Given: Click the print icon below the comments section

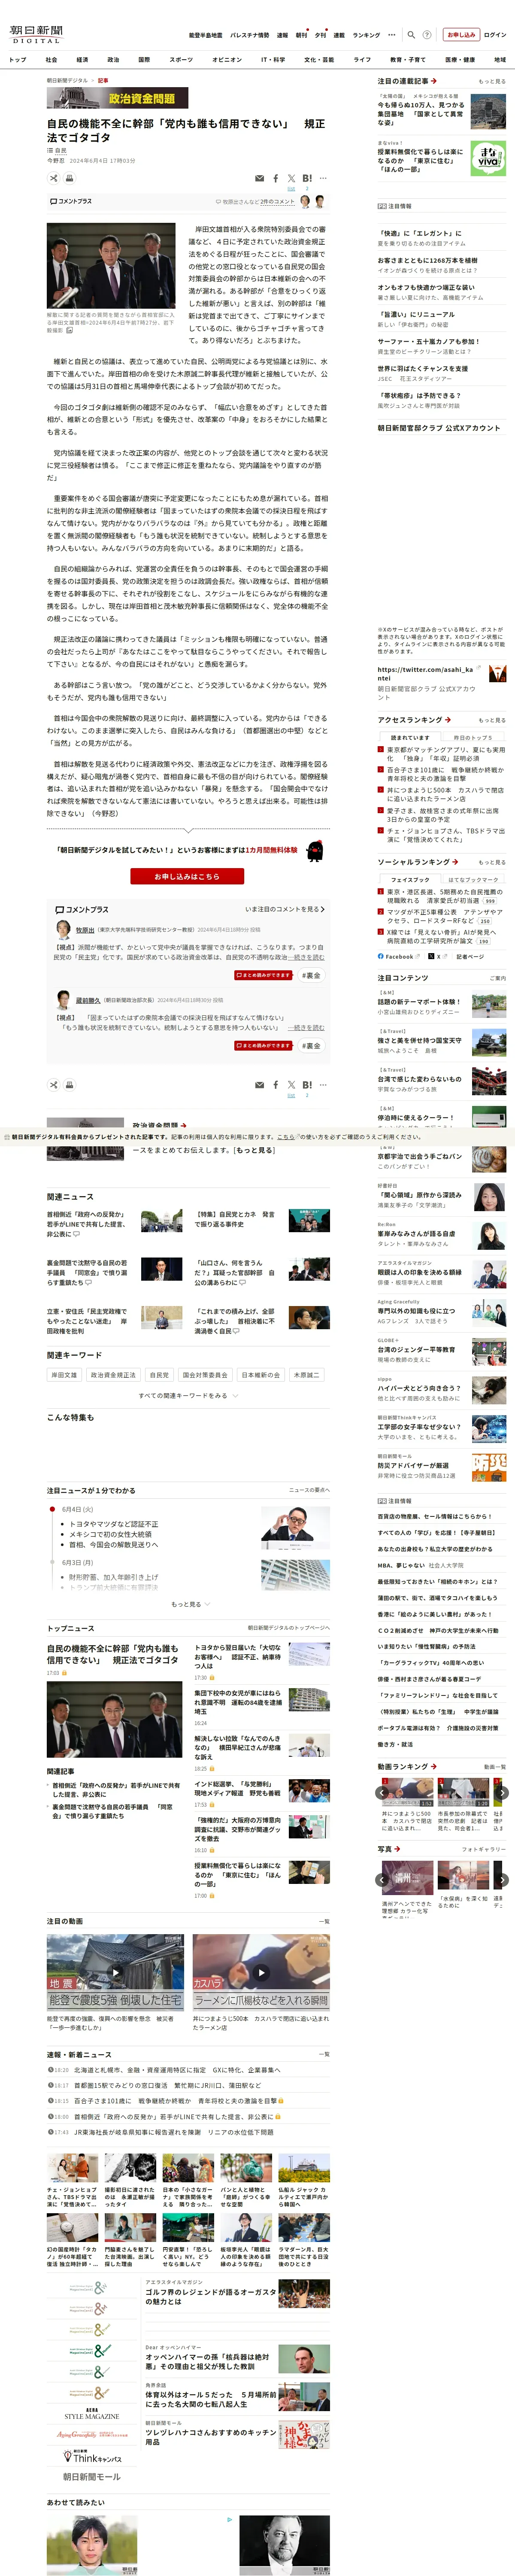Looking at the screenshot, I should pyautogui.click(x=69, y=1084).
